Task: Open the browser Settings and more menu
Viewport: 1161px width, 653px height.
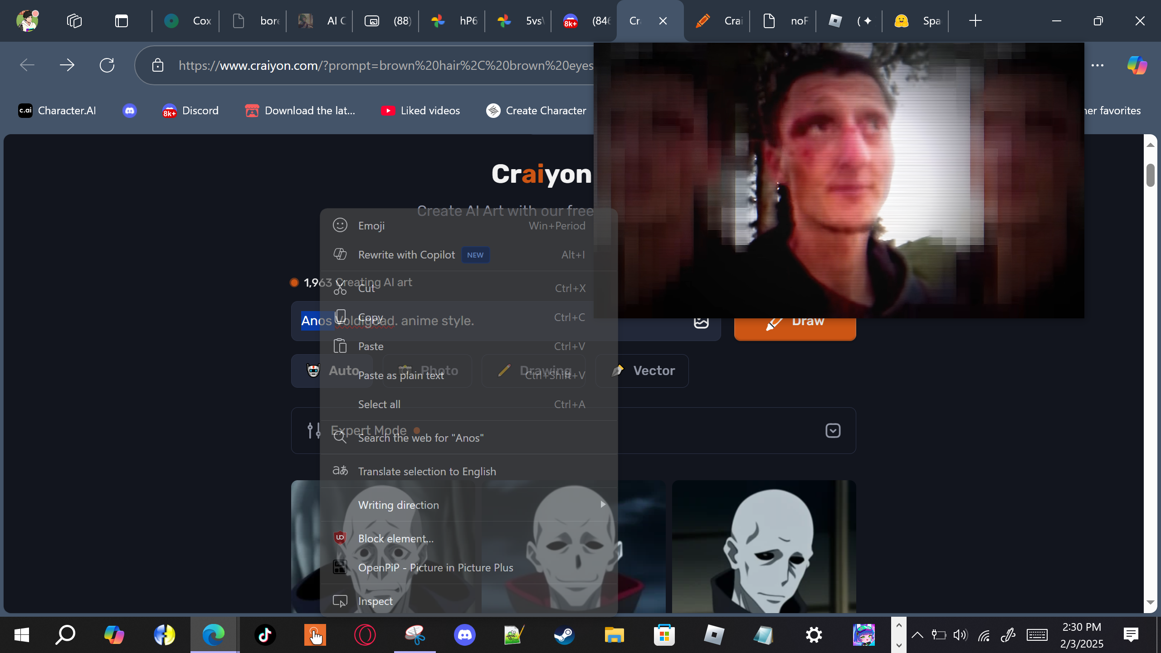Action: 1098,65
